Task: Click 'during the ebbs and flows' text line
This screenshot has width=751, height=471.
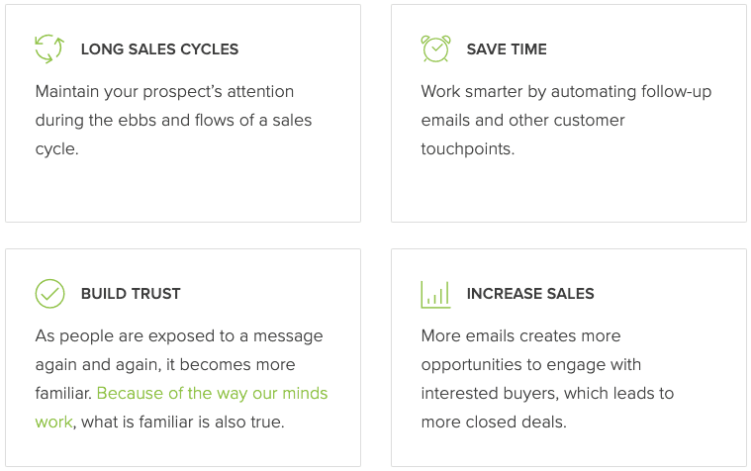Action: coord(173,121)
